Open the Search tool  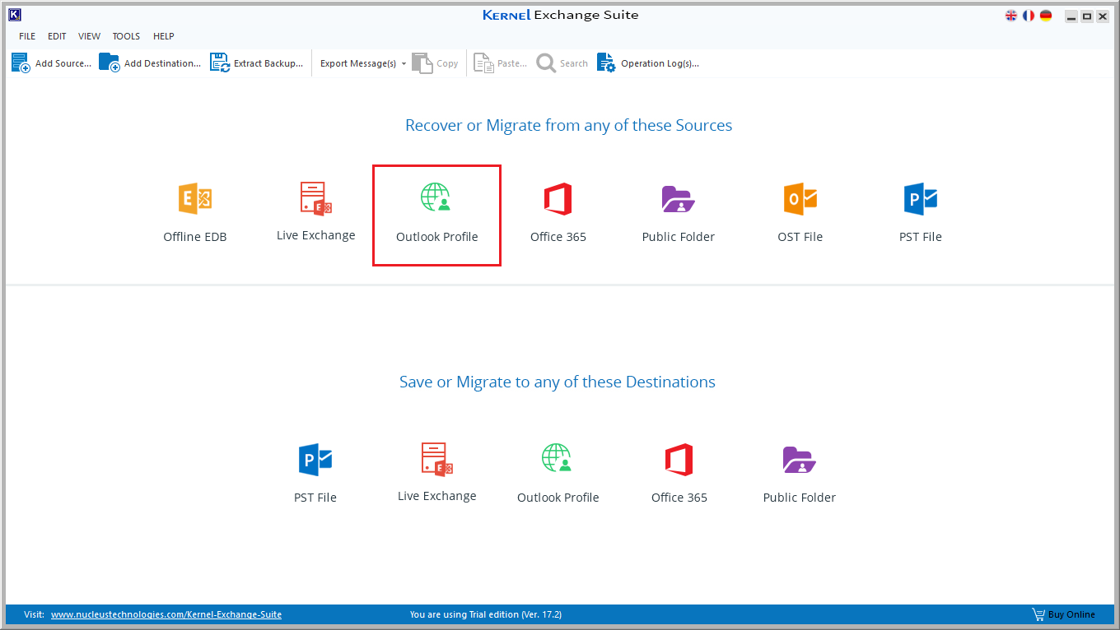click(x=562, y=63)
